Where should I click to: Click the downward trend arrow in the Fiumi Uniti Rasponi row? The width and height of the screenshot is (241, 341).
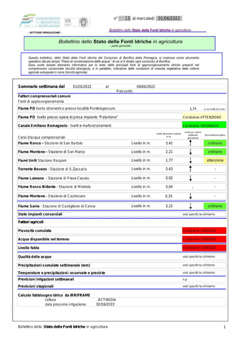190,161
